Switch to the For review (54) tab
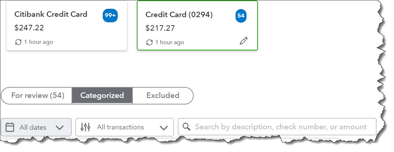This screenshot has width=394, height=152. click(37, 96)
